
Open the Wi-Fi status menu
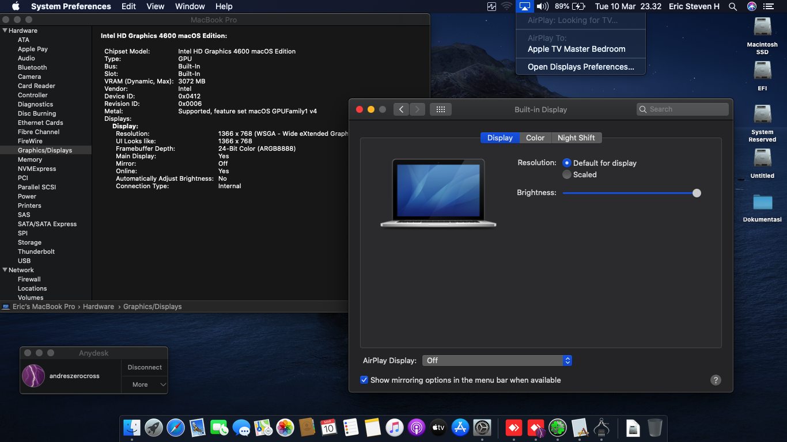507,6
